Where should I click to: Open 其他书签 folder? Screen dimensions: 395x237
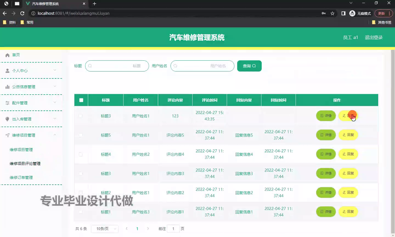pyautogui.click(x=382, y=22)
